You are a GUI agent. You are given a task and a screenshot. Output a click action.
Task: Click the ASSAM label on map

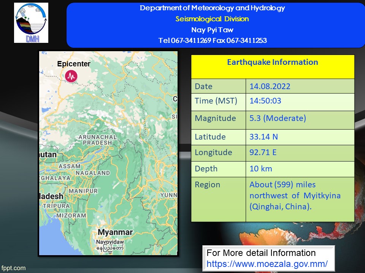(x=69, y=166)
